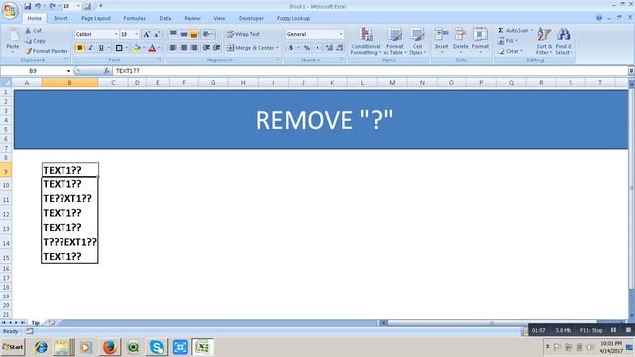Apply Comma Style
This screenshot has width=635, height=357.
[x=317, y=48]
